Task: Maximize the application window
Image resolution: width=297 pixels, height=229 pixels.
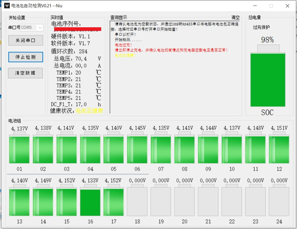Action: click(x=271, y=6)
